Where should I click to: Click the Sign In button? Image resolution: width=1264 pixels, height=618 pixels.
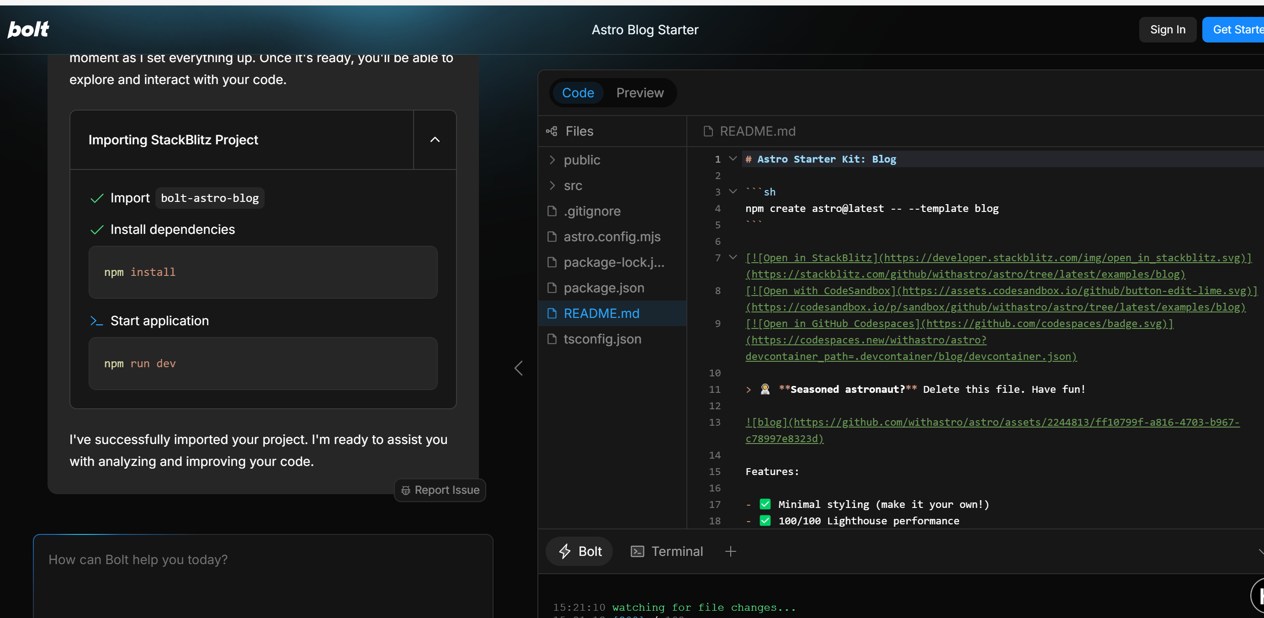click(1167, 29)
